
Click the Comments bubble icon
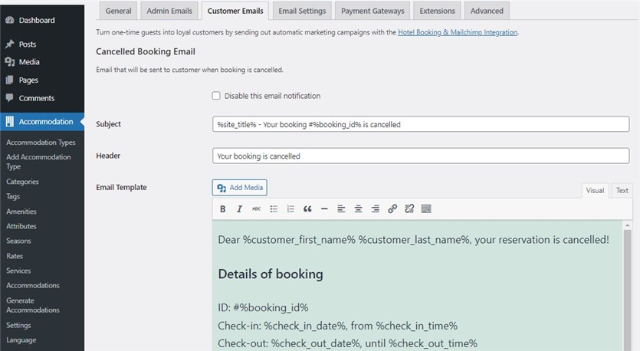[10, 98]
